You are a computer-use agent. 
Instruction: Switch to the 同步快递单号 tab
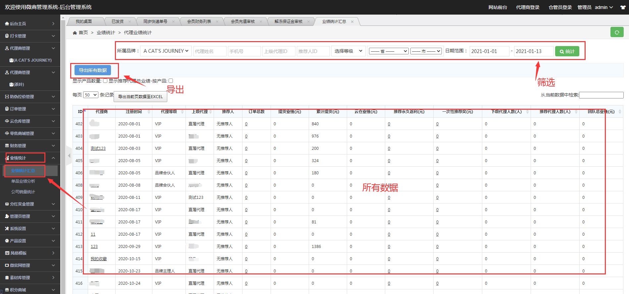155,22
